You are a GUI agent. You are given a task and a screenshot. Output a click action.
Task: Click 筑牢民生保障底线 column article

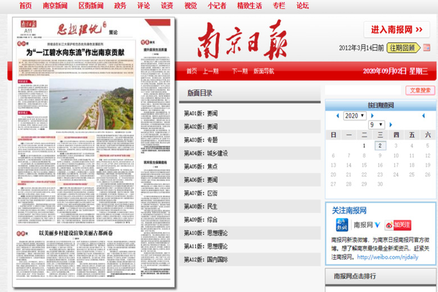(x=155, y=163)
